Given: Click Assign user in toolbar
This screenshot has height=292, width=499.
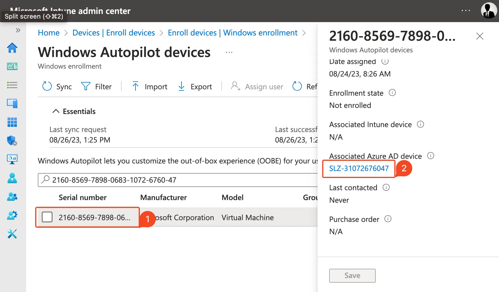Looking at the screenshot, I should coord(257,86).
